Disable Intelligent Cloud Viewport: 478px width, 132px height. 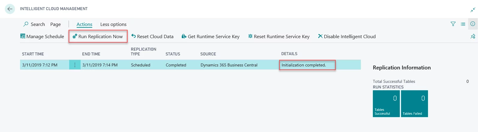coord(347,36)
